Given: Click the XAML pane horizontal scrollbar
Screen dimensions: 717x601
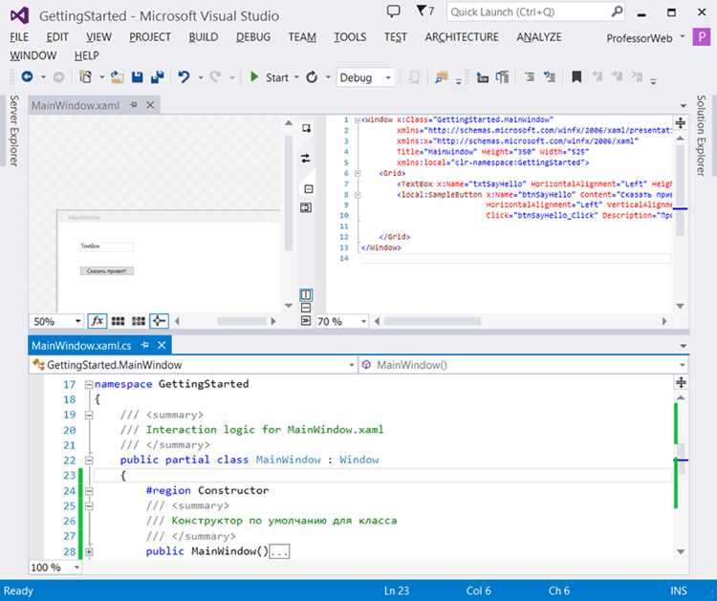Looking at the screenshot, I should tap(520, 321).
